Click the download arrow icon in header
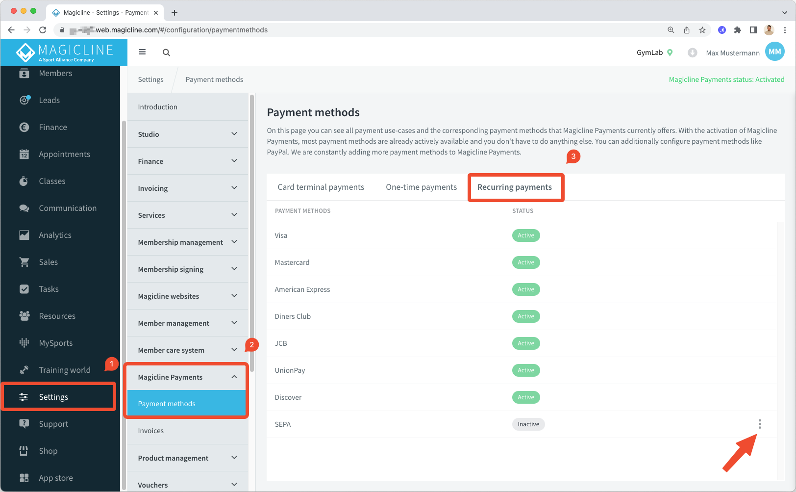Screen dimensions: 796x492 pos(692,52)
